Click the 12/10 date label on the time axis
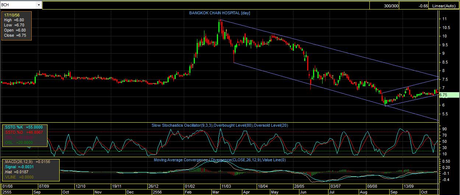Viewport: 460px width, 195px height. [81, 187]
